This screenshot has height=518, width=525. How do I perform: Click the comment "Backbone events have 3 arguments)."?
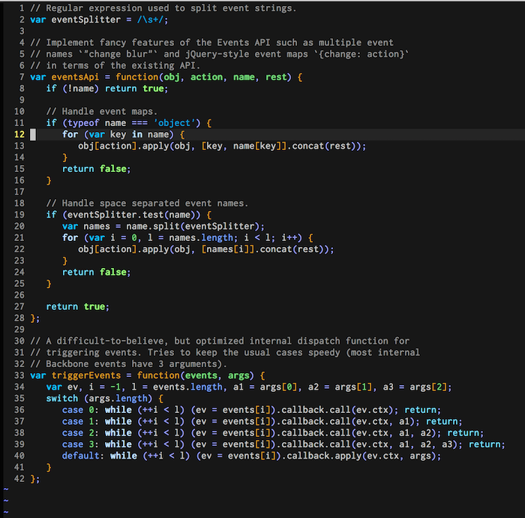[136, 364]
